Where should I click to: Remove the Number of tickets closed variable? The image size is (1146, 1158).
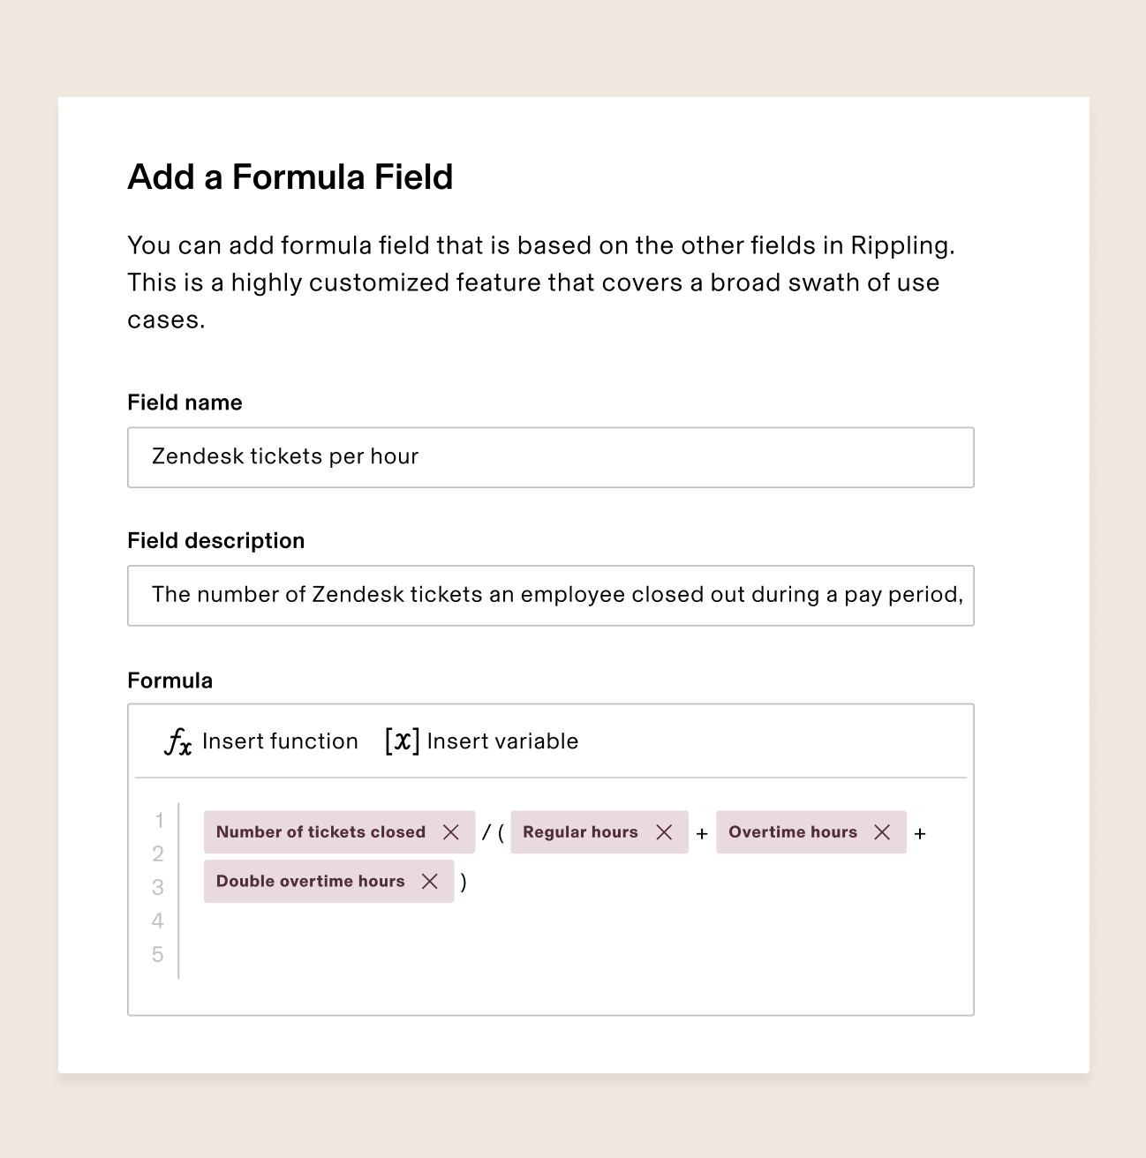coord(450,832)
